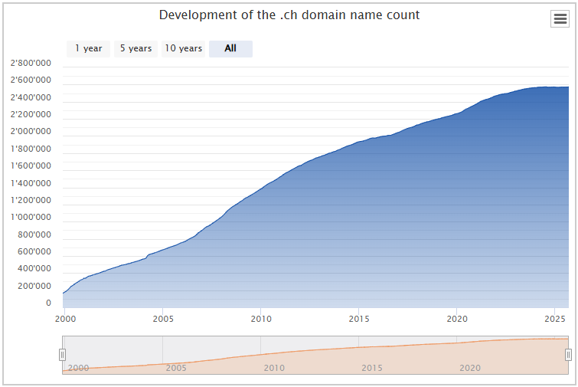
Task: Click the 2'800'000 y-axis label
Action: click(31, 63)
